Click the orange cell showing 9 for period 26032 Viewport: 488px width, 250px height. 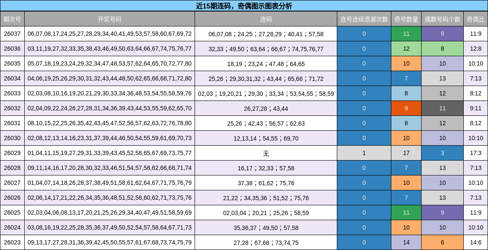(x=406, y=108)
